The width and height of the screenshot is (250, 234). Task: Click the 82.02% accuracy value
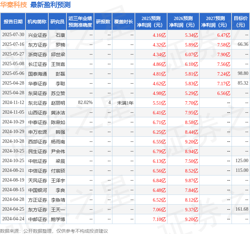(x=85, y=103)
